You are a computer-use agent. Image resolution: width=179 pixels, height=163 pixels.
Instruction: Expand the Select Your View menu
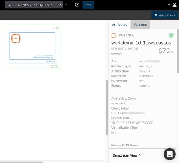(127, 155)
